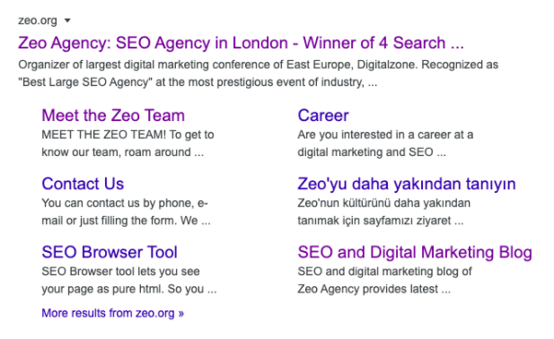Click the quoted "Best Large SEO Agency" phrase
The height and width of the screenshot is (339, 554).
click(x=85, y=82)
